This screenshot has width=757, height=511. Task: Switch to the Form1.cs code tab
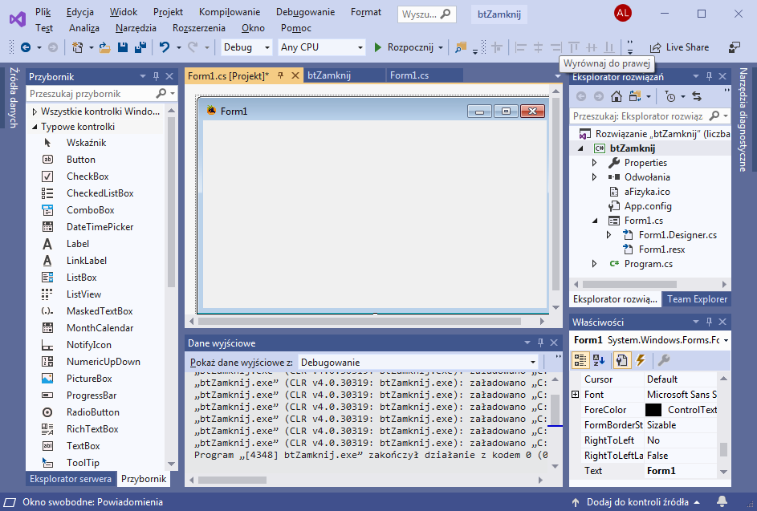[x=409, y=75]
